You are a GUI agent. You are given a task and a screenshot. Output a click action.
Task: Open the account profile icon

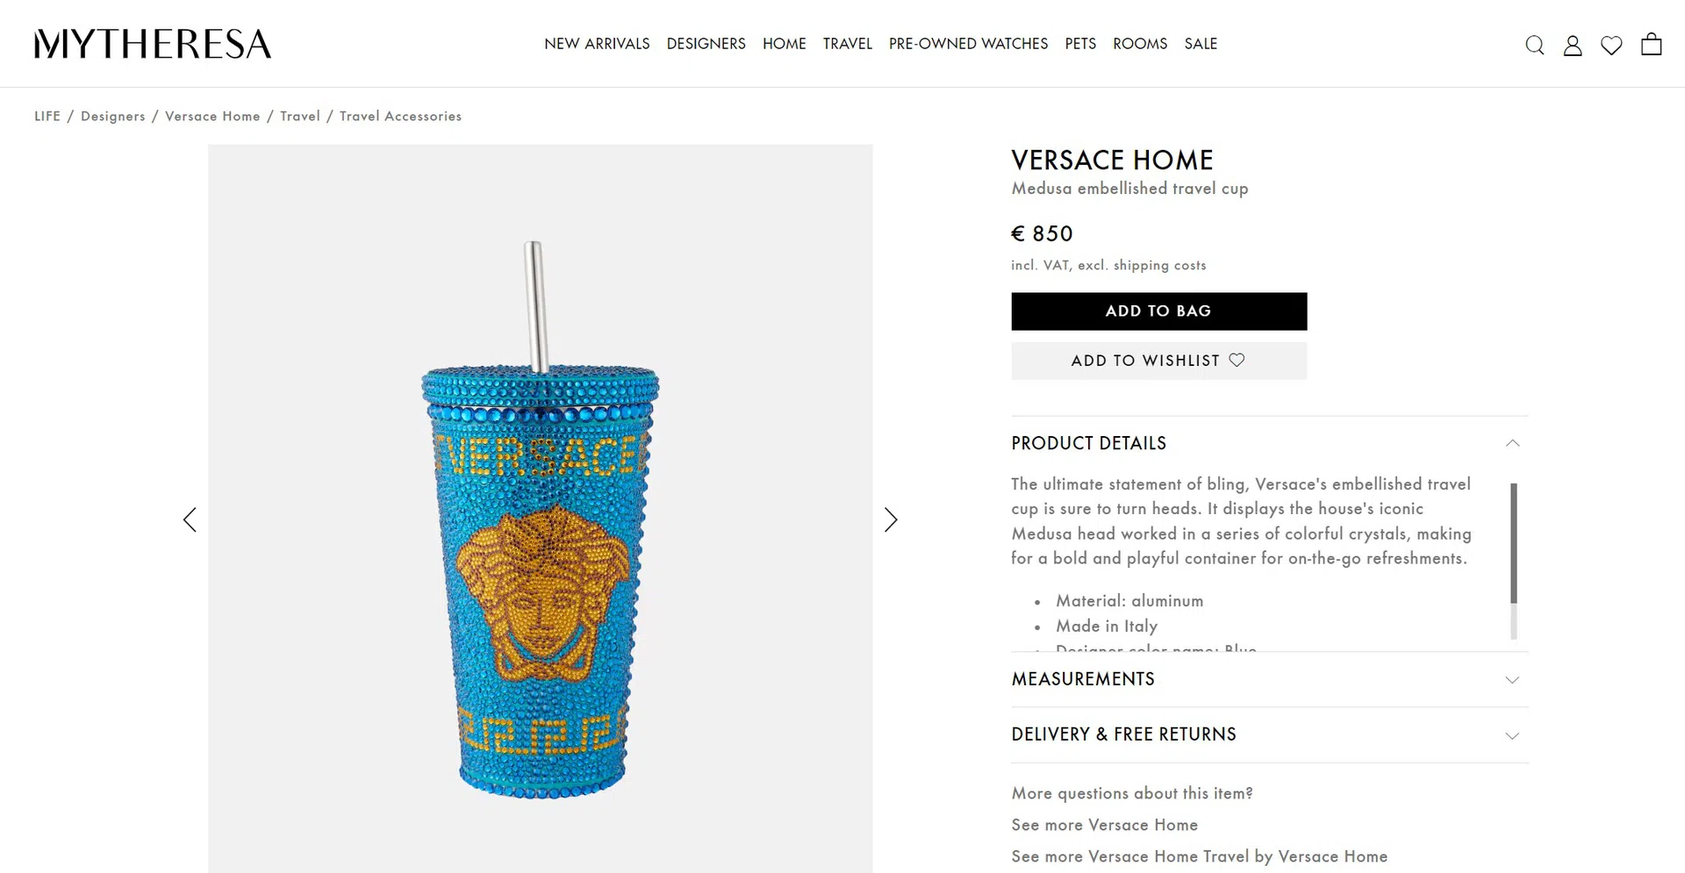(1573, 45)
